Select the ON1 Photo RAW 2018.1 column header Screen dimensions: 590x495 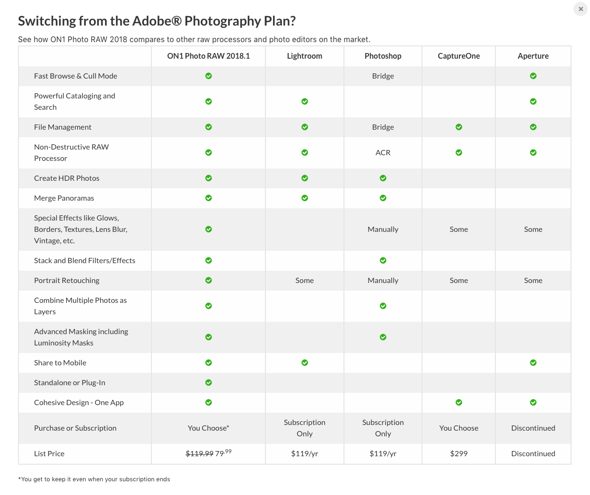click(x=208, y=56)
